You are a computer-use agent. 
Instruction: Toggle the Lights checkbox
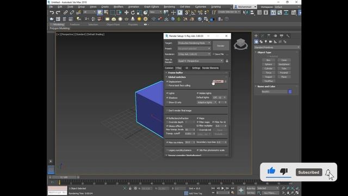(167, 93)
